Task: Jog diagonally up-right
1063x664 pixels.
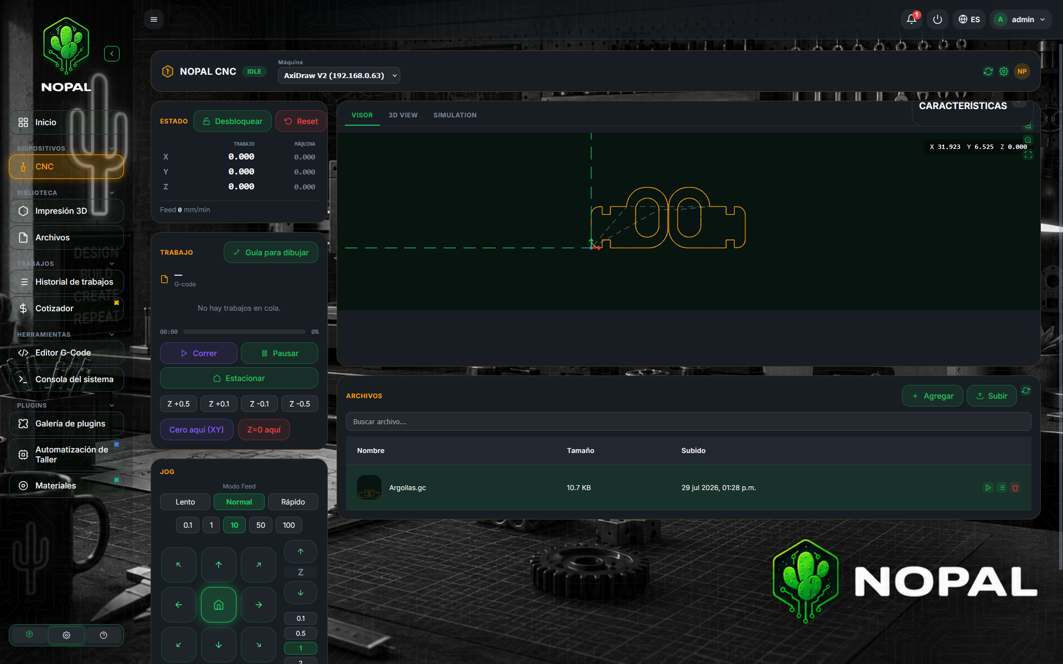Action: (x=259, y=565)
